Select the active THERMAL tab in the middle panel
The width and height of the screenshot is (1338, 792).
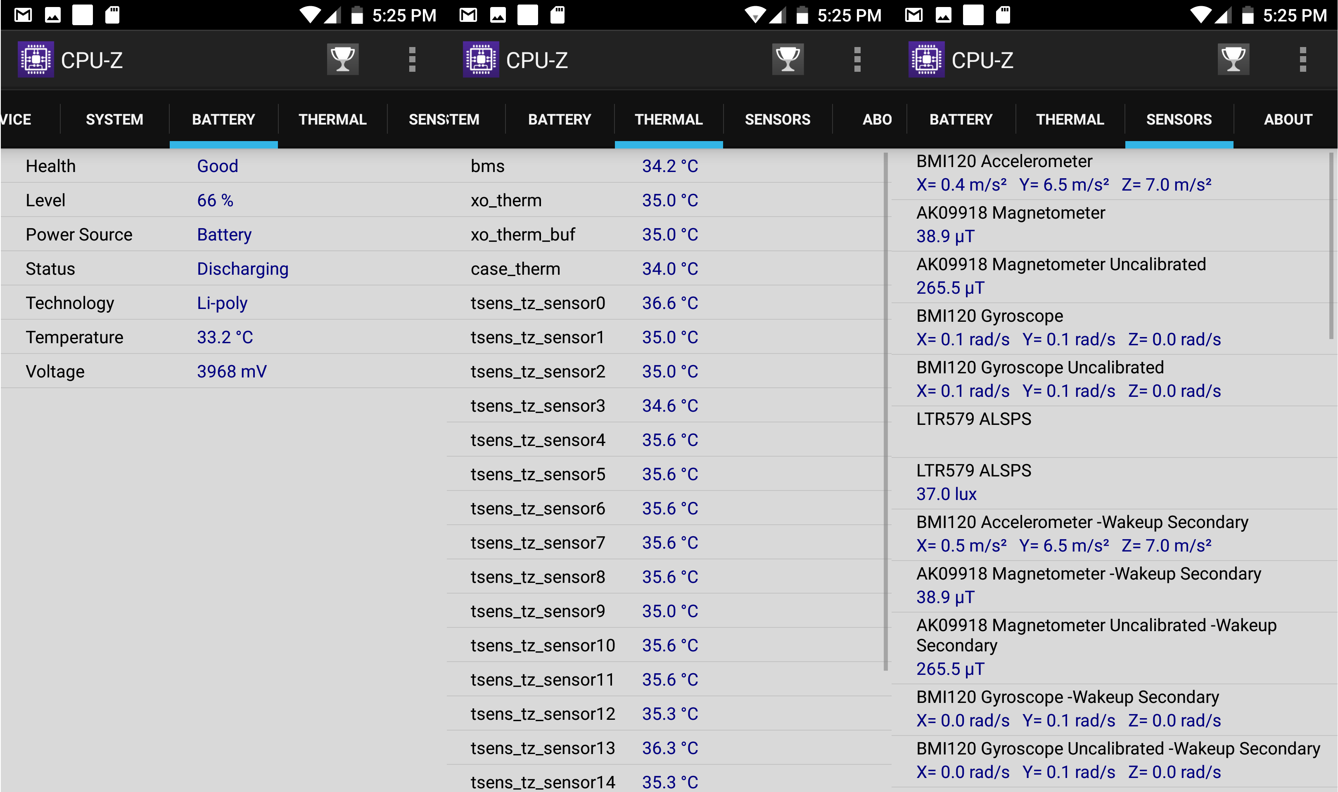click(669, 119)
